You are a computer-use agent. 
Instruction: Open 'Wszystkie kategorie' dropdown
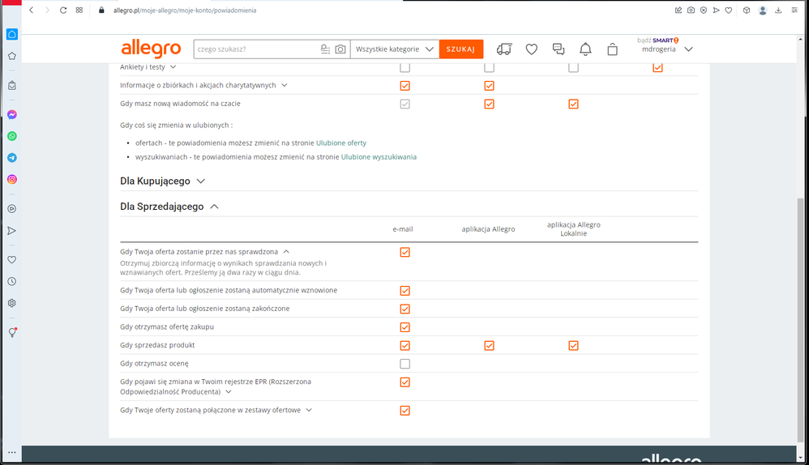[395, 49]
